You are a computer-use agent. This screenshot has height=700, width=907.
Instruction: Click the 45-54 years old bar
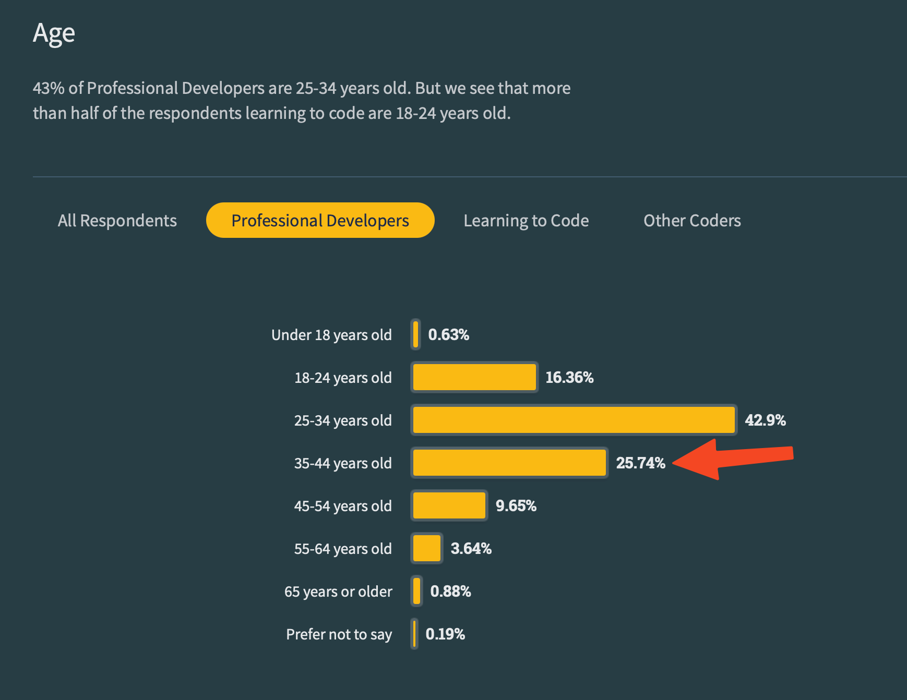[449, 505]
